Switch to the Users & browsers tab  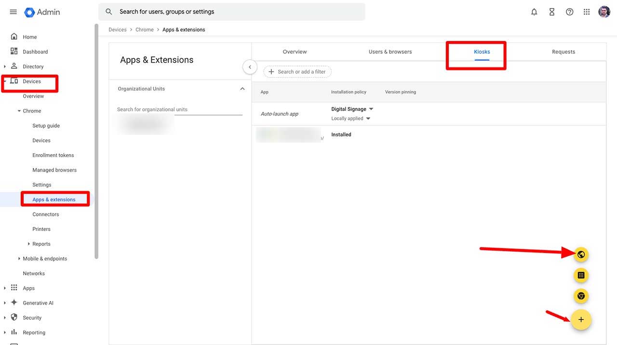coord(390,52)
